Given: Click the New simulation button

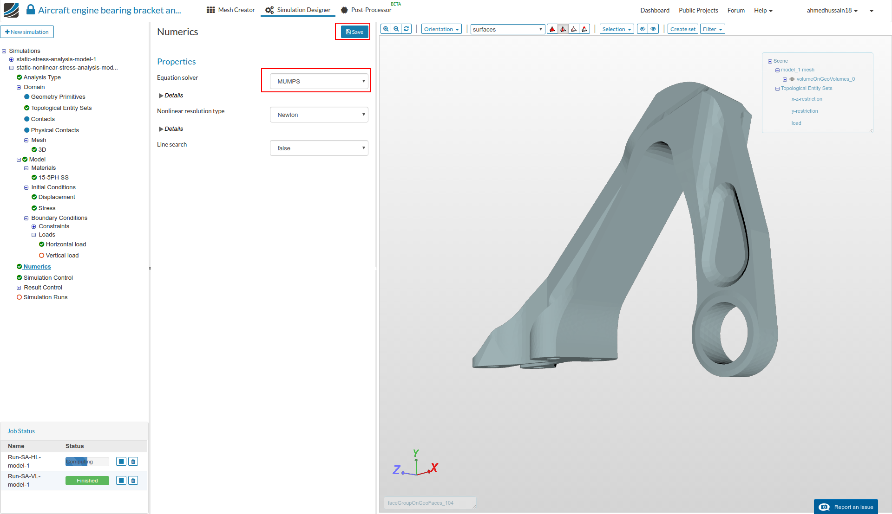Looking at the screenshot, I should 27,32.
